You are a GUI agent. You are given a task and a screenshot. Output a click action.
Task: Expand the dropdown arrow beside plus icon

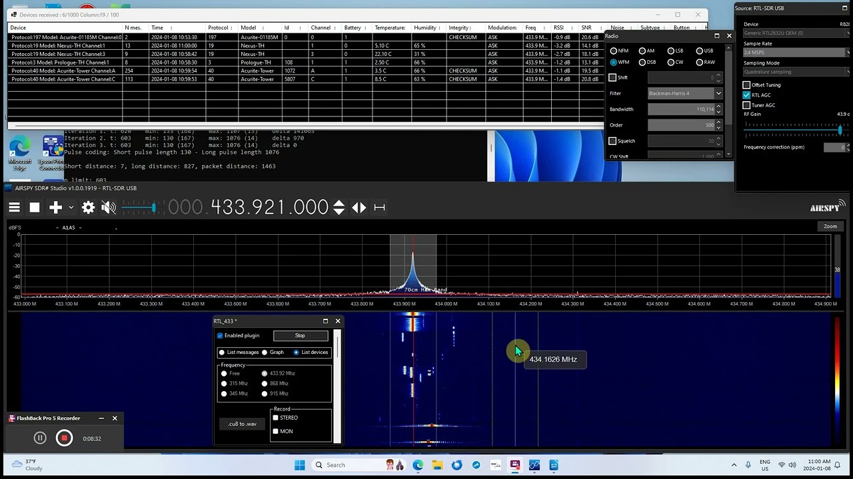tap(71, 208)
